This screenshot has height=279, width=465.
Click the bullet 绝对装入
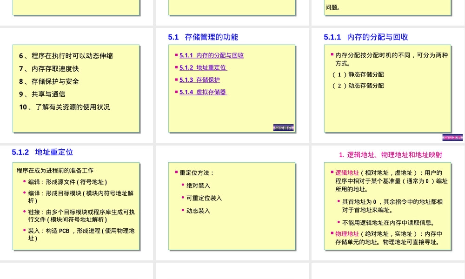pos(198,186)
